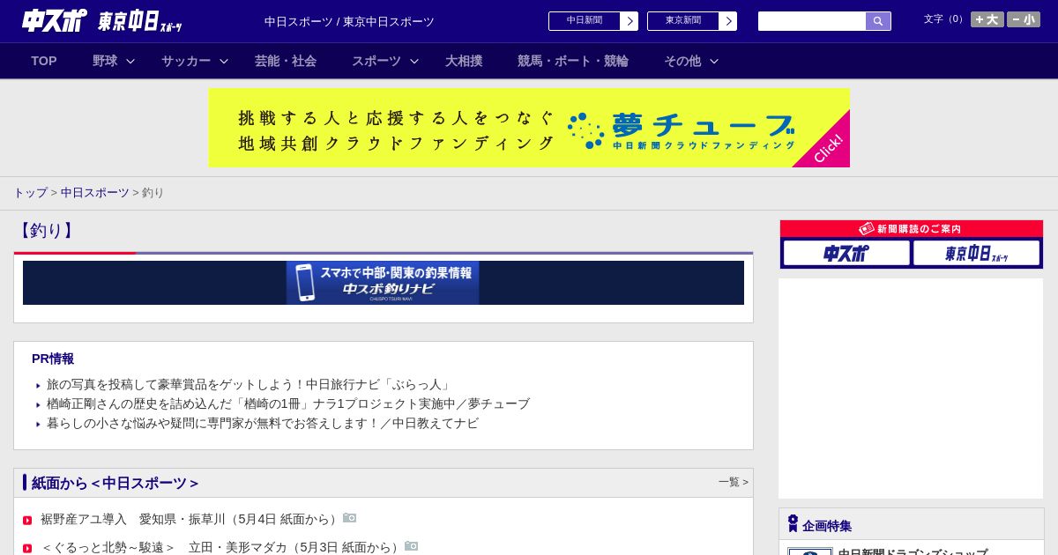This screenshot has width=1058, height=555.
Task: Click the 中スポ logo in header
Action: click(x=54, y=20)
